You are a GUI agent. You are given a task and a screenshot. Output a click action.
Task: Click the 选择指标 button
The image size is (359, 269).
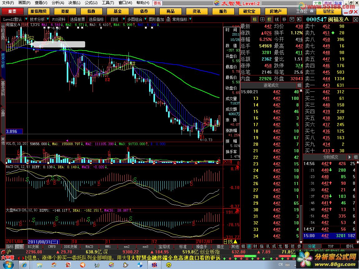96,19
